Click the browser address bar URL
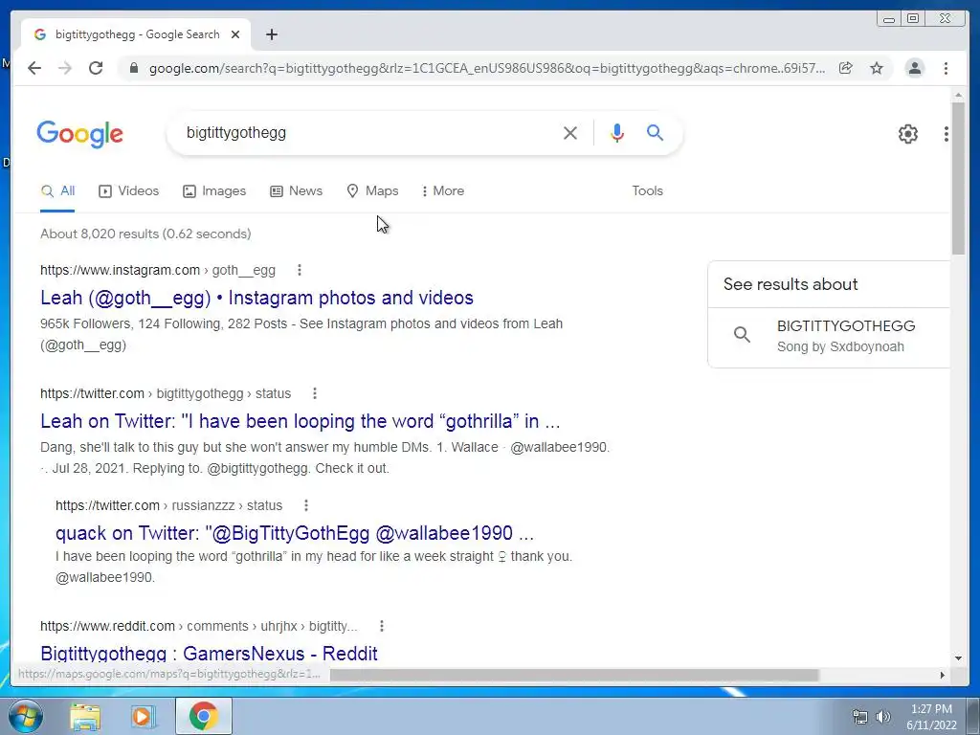 pyautogui.click(x=486, y=68)
